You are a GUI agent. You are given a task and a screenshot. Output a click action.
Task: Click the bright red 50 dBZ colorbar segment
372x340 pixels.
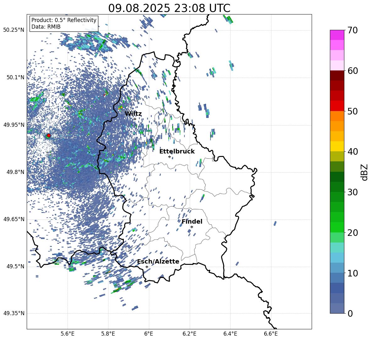pos(337,106)
